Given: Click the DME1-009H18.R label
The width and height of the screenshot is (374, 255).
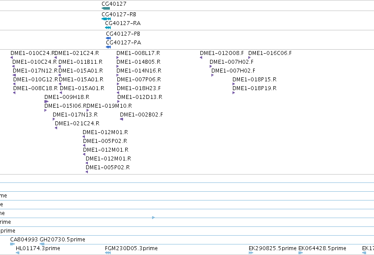Looking at the screenshot, I should click(67, 97).
